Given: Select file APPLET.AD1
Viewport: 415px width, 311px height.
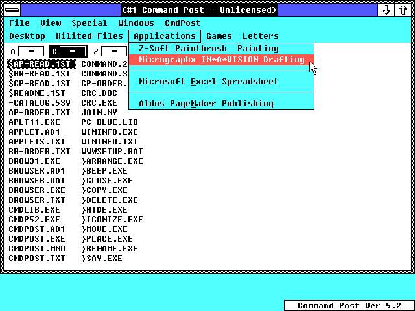Looking at the screenshot, I should [x=34, y=132].
